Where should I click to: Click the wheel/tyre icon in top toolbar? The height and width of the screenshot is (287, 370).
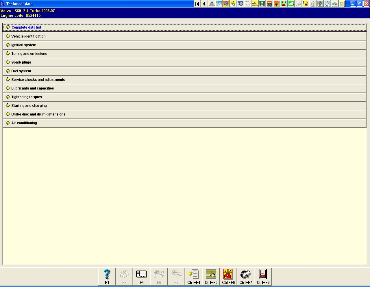pos(240,4)
